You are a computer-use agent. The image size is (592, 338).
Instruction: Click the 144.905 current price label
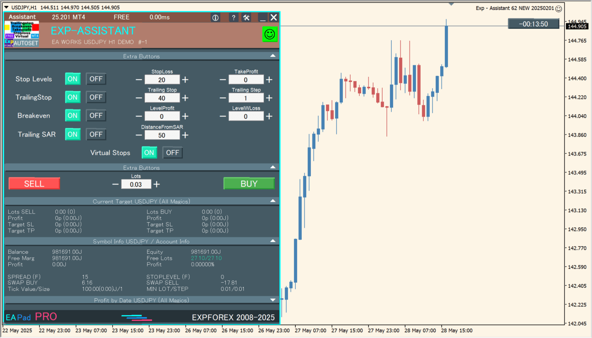pyautogui.click(x=577, y=27)
